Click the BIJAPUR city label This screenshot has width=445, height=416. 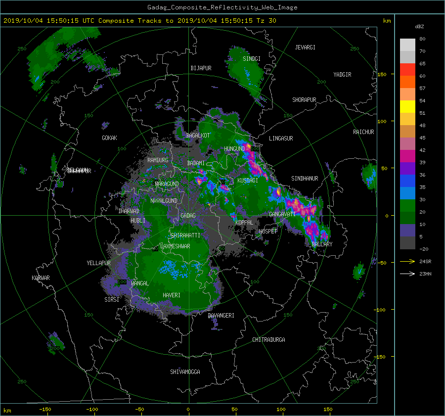pyautogui.click(x=201, y=68)
